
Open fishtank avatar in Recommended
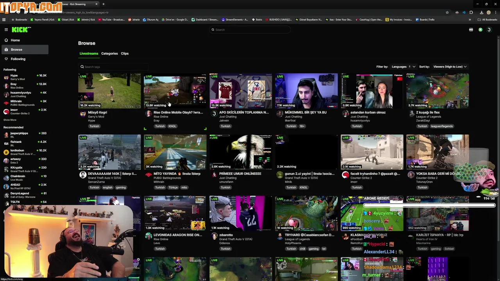pyautogui.click(x=6, y=143)
